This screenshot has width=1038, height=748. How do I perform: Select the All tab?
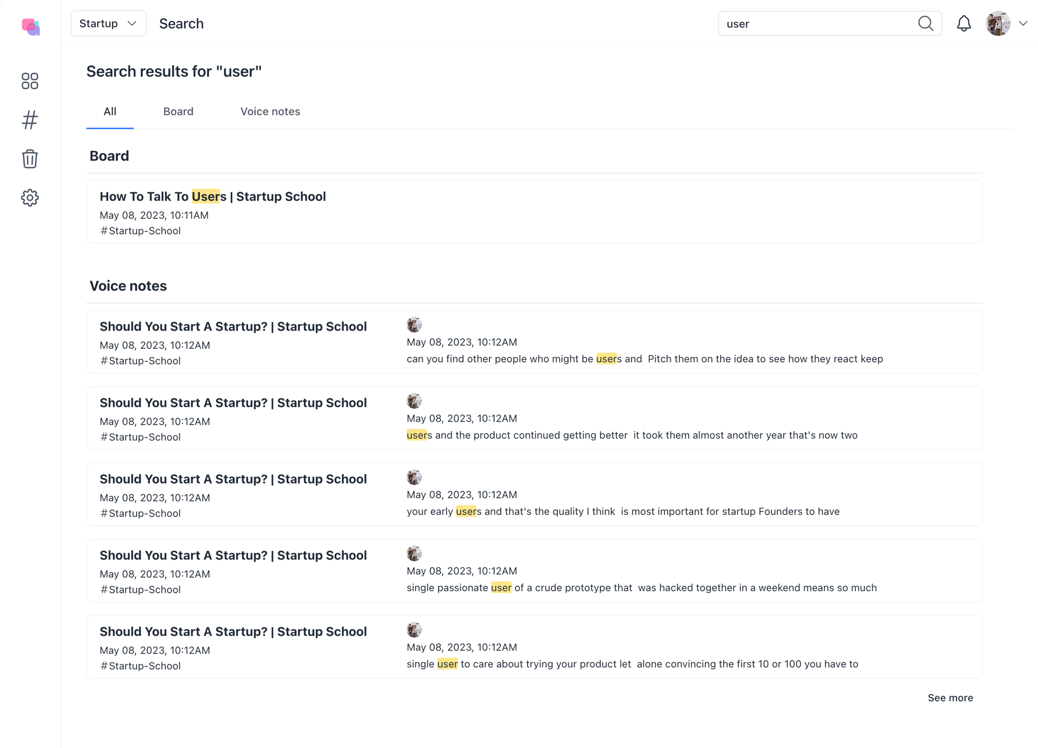pyautogui.click(x=110, y=111)
